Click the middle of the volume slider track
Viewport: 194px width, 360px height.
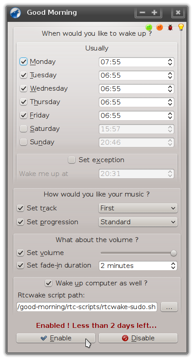point(139,253)
